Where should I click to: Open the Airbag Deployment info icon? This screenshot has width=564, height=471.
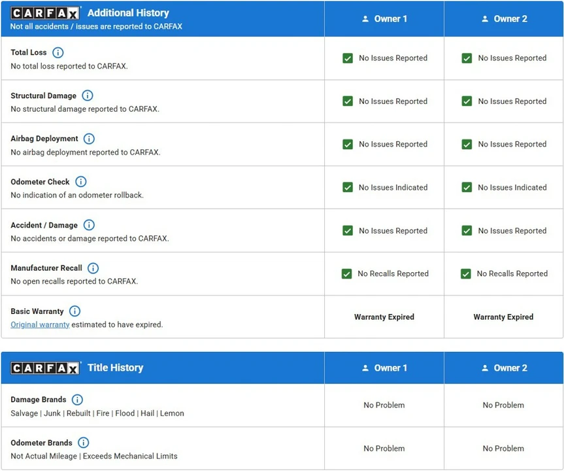89,139
